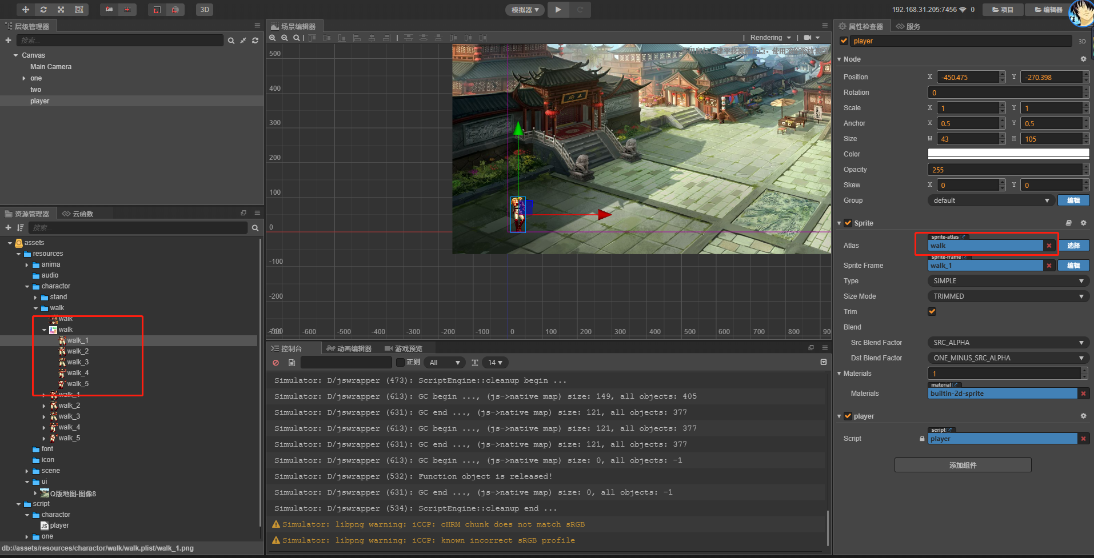Click the sort assets icon
This screenshot has height=558, width=1094.
point(21,227)
